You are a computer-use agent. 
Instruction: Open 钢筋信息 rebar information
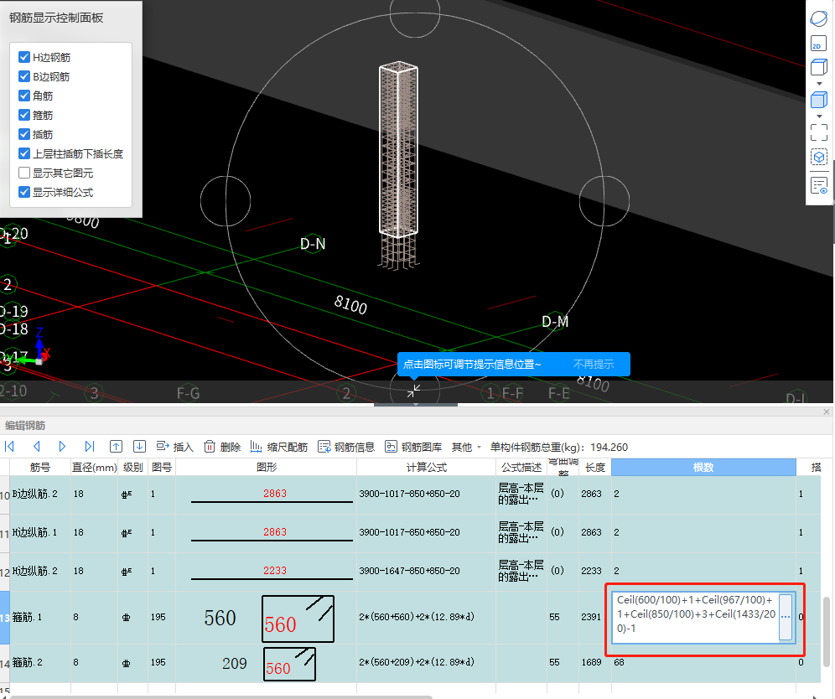coord(346,447)
